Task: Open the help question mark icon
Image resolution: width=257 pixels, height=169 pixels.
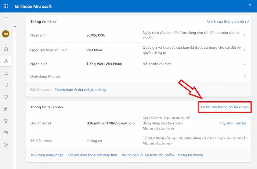Action: coord(250,6)
